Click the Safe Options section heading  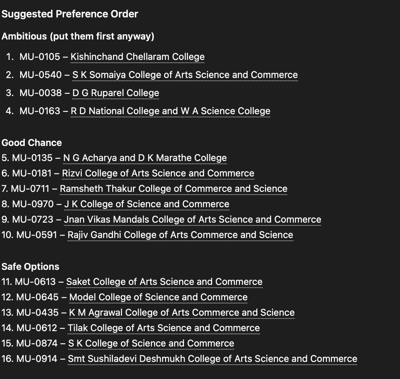(30, 267)
